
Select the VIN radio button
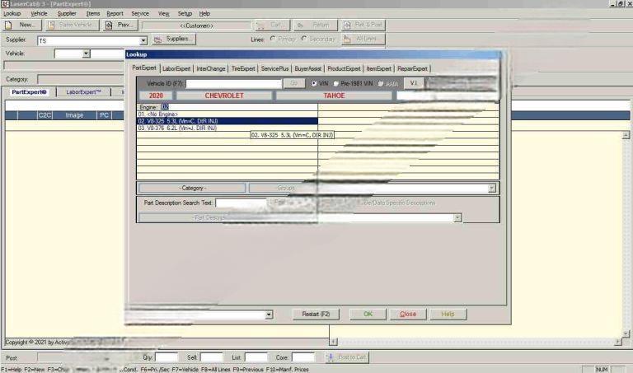(314, 83)
